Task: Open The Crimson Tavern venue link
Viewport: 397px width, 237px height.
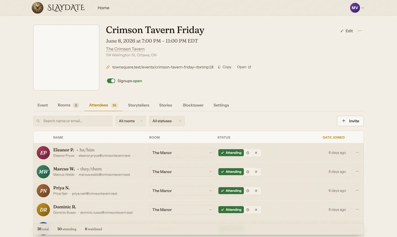Action: (x=125, y=49)
